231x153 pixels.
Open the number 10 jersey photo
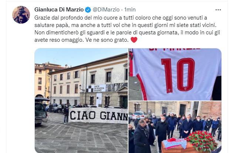point(175,74)
